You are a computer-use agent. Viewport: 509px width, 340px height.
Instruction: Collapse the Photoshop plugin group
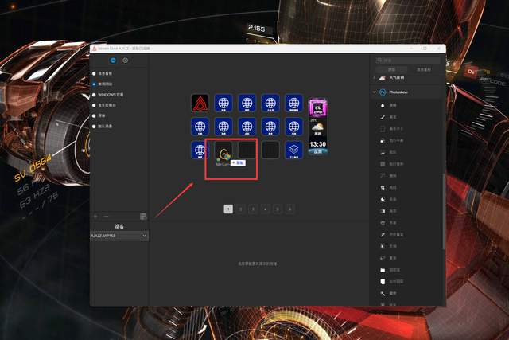375,92
